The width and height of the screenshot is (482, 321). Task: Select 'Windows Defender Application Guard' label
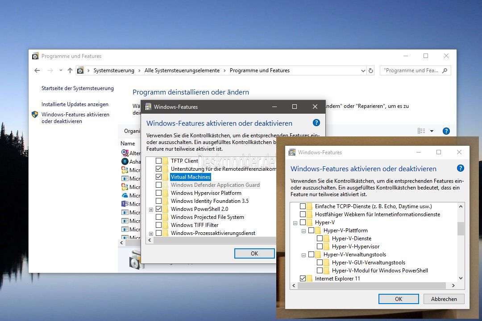pos(215,185)
